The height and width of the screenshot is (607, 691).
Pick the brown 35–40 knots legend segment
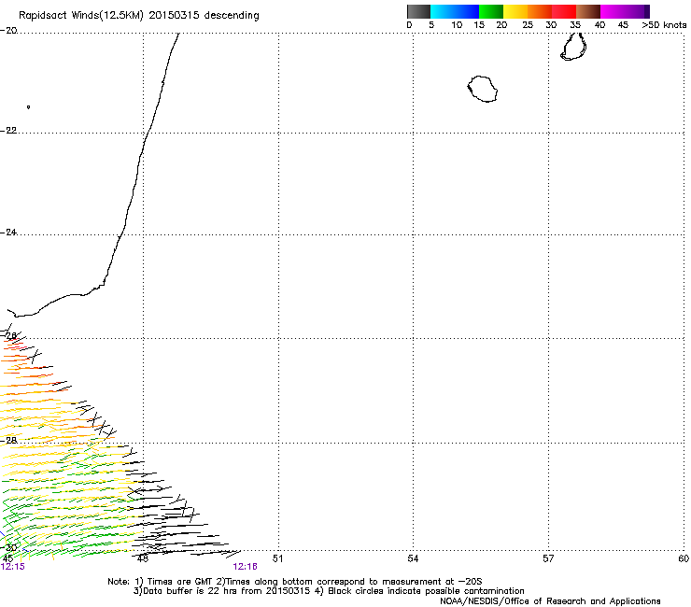tap(588, 11)
